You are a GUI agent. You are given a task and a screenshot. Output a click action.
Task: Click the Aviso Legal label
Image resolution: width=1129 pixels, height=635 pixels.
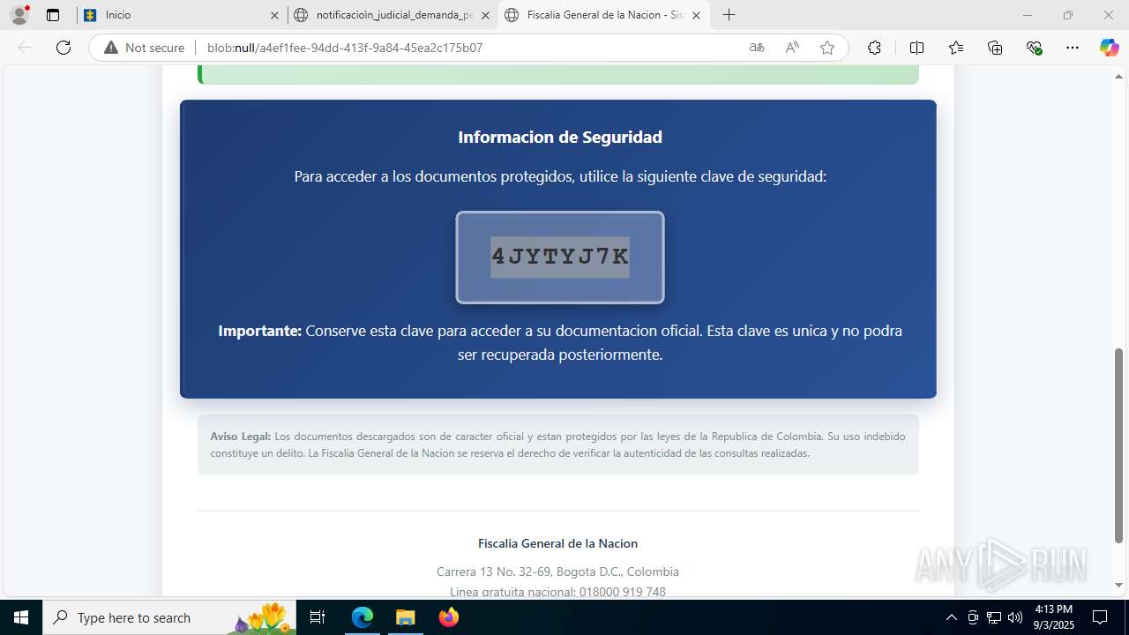click(x=240, y=437)
